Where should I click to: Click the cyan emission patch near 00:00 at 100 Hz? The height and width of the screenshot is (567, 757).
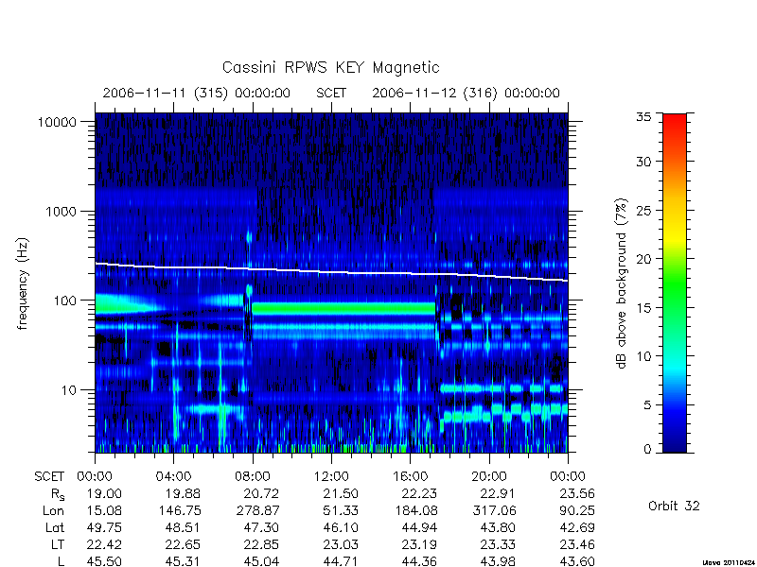pos(121,304)
